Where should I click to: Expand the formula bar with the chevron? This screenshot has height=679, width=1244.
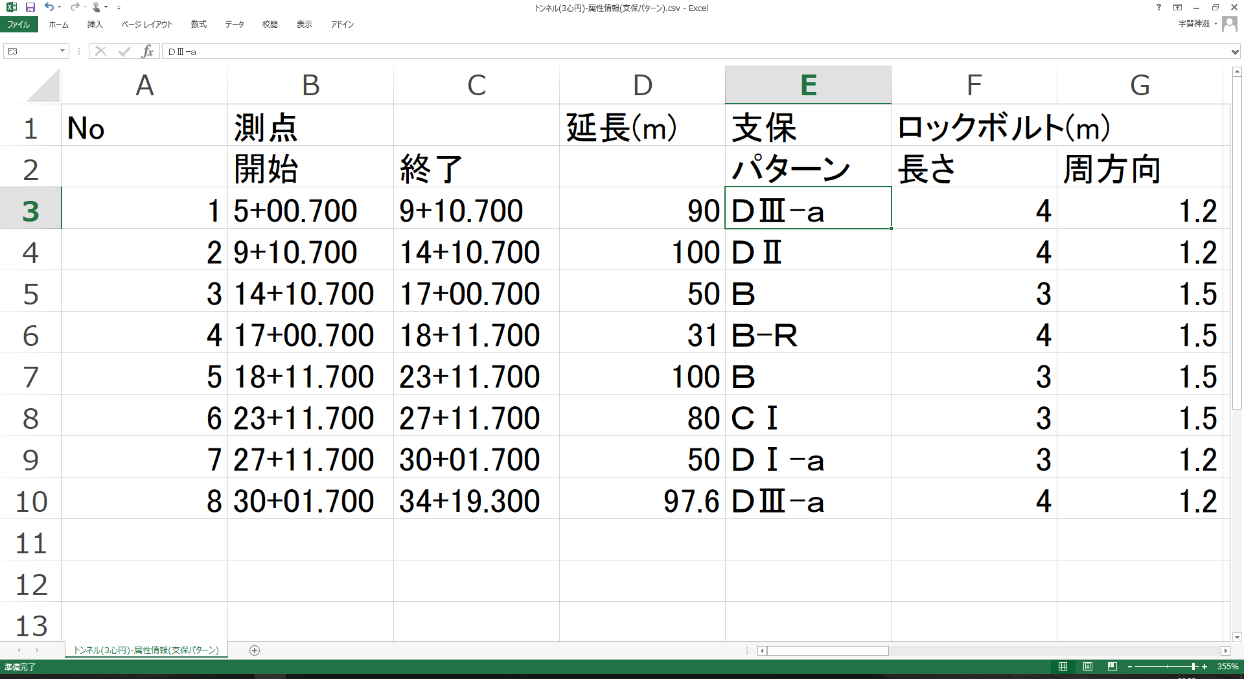point(1236,51)
